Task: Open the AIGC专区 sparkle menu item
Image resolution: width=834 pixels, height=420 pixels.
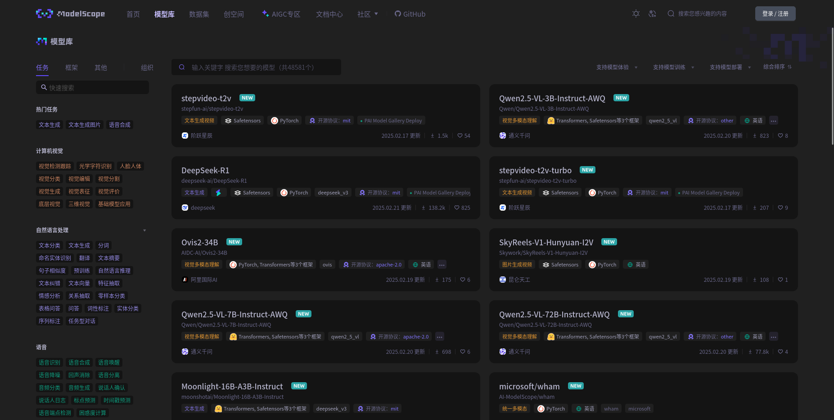Action: (281, 14)
